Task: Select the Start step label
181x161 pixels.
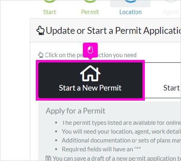Action: tap(49, 12)
